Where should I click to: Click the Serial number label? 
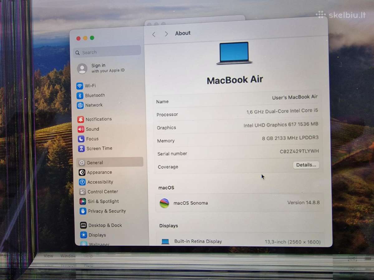point(172,154)
